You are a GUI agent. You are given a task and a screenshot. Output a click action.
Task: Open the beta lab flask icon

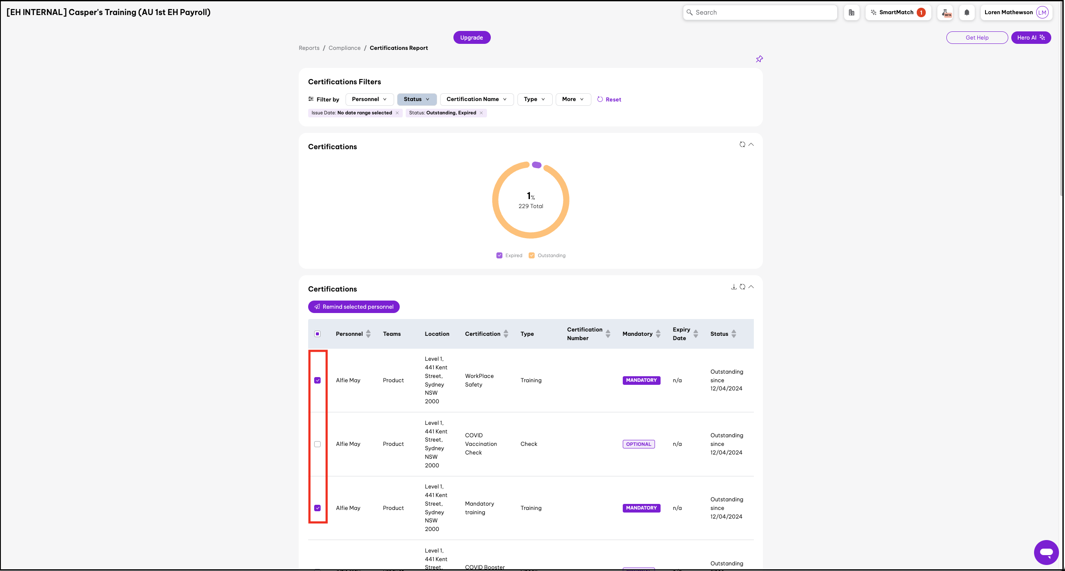point(946,12)
